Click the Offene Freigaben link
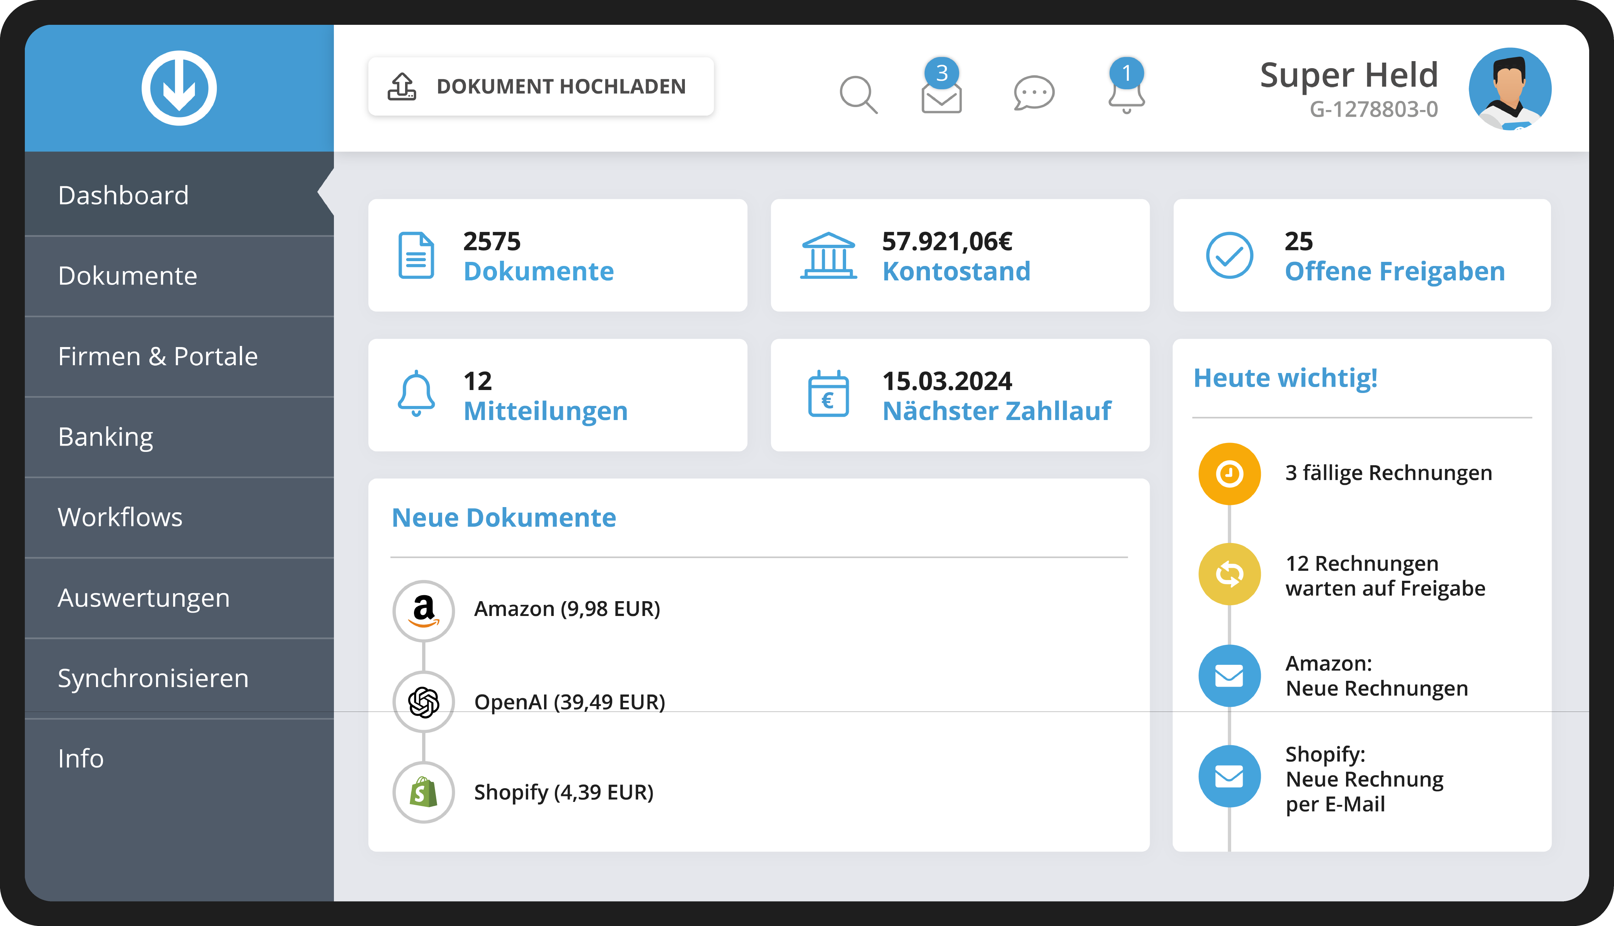The width and height of the screenshot is (1614, 926). (1395, 272)
